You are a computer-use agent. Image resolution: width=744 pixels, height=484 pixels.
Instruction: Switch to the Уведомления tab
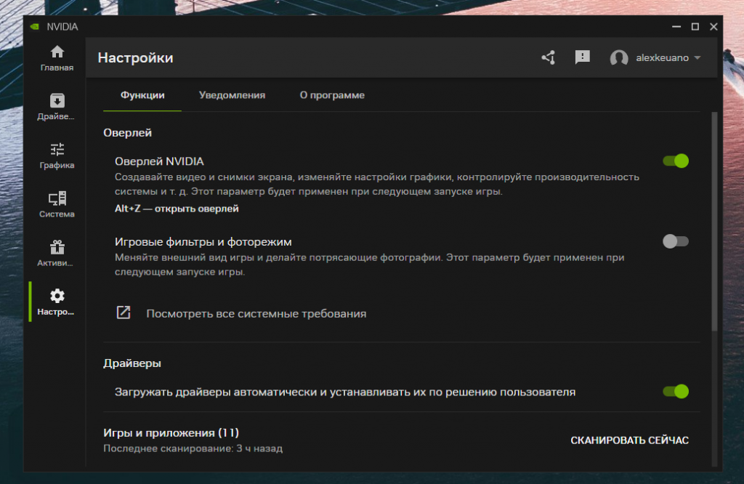[231, 95]
